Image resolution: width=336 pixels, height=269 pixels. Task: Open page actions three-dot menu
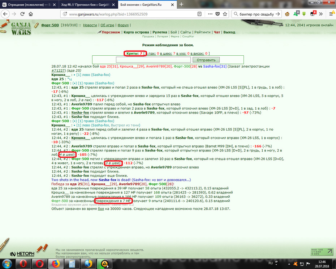point(210,14)
